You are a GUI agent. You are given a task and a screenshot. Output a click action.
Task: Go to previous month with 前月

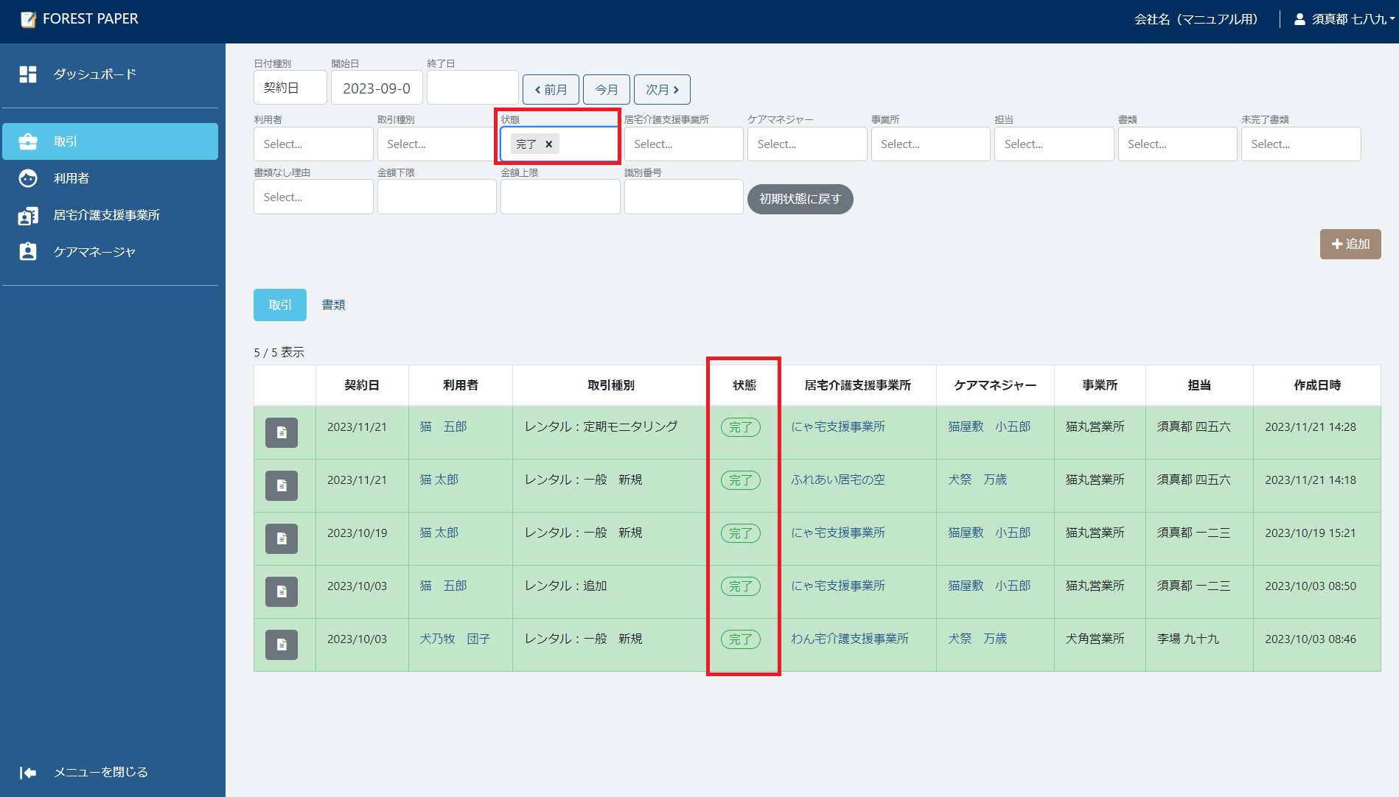(551, 90)
